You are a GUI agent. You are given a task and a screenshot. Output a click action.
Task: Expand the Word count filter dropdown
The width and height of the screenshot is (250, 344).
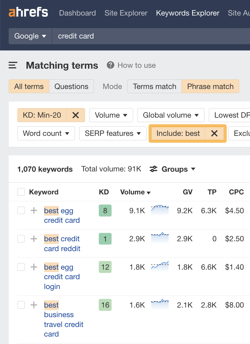46,133
